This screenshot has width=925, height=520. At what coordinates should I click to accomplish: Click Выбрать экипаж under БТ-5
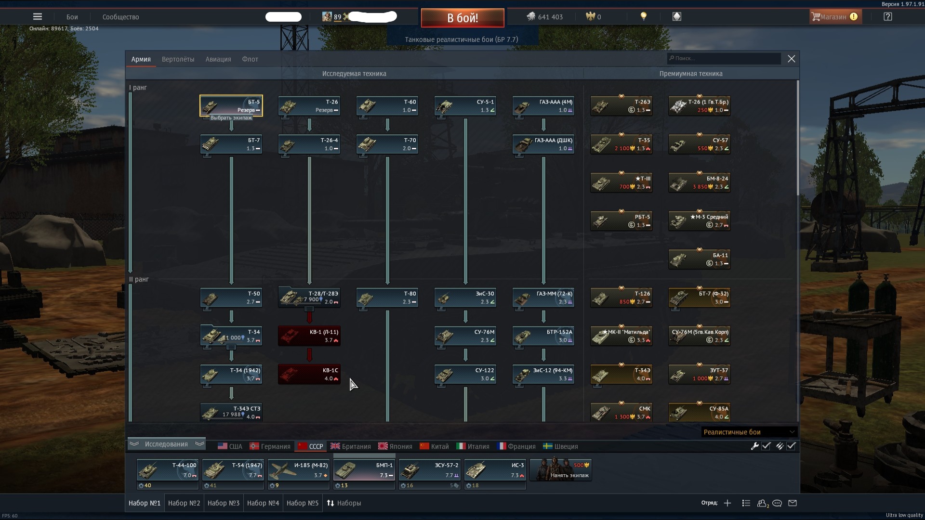click(x=231, y=118)
